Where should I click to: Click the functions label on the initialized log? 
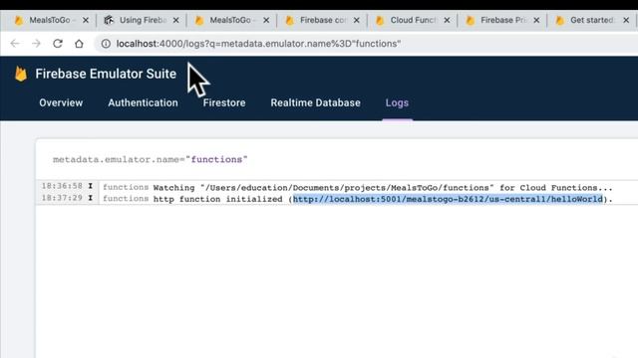click(126, 199)
